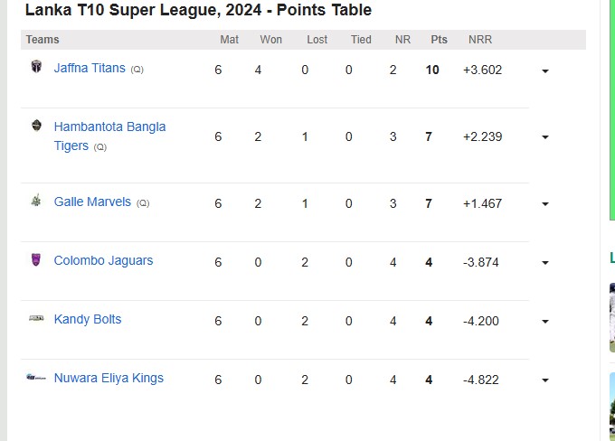Expand Colombo Jaguars row details

pyautogui.click(x=545, y=263)
